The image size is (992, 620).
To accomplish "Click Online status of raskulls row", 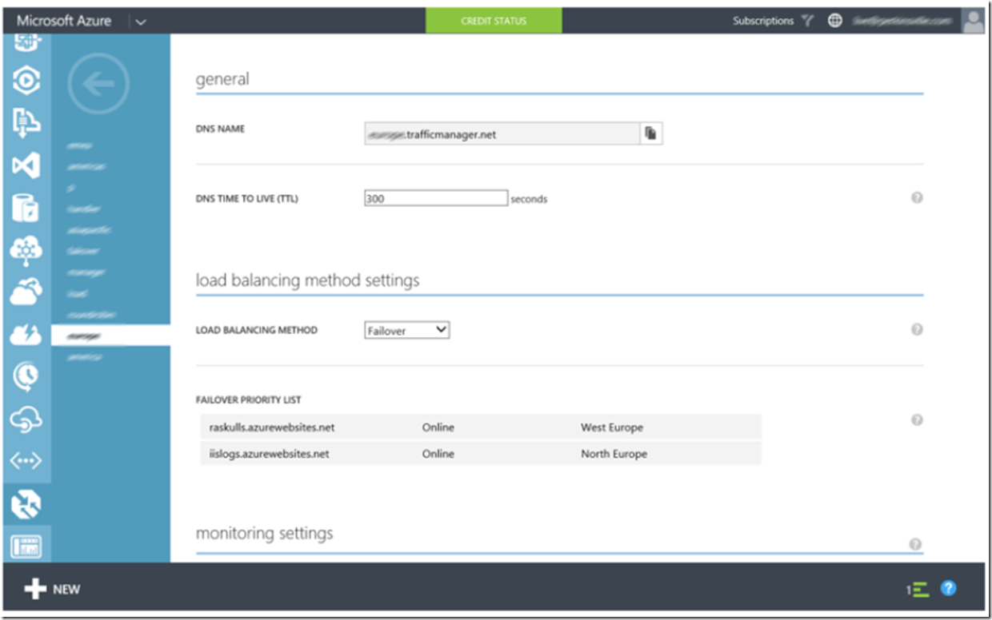I will coord(438,427).
